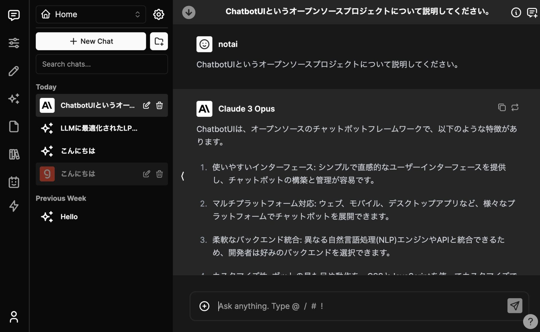Image resolution: width=540 pixels, height=332 pixels.
Task: Regenerate the Claude 3 Opus response
Action: point(515,107)
